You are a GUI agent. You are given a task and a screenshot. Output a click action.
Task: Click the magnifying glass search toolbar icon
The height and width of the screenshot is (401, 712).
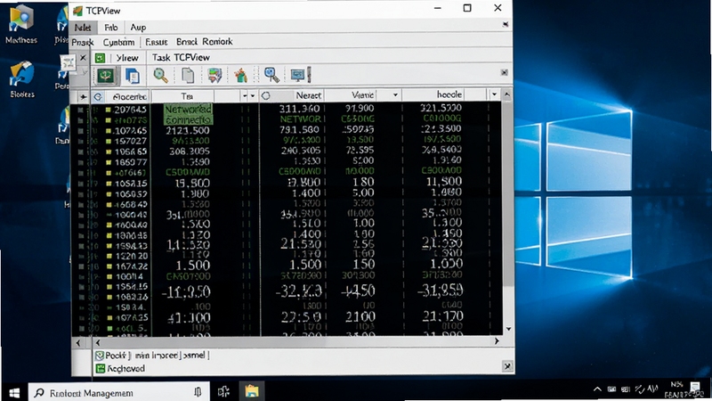point(160,75)
